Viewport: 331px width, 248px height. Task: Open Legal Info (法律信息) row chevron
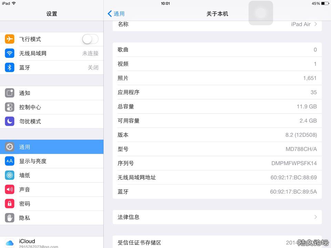click(x=315, y=217)
